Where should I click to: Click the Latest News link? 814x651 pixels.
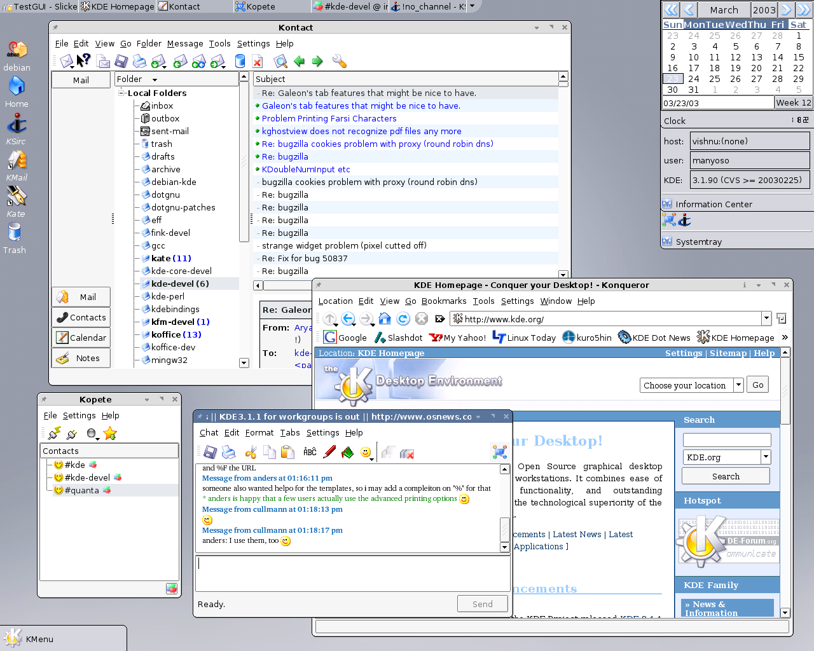pyautogui.click(x=577, y=534)
